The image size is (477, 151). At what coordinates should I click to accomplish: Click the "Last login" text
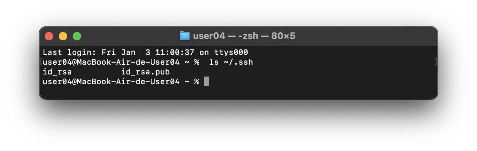70,53
